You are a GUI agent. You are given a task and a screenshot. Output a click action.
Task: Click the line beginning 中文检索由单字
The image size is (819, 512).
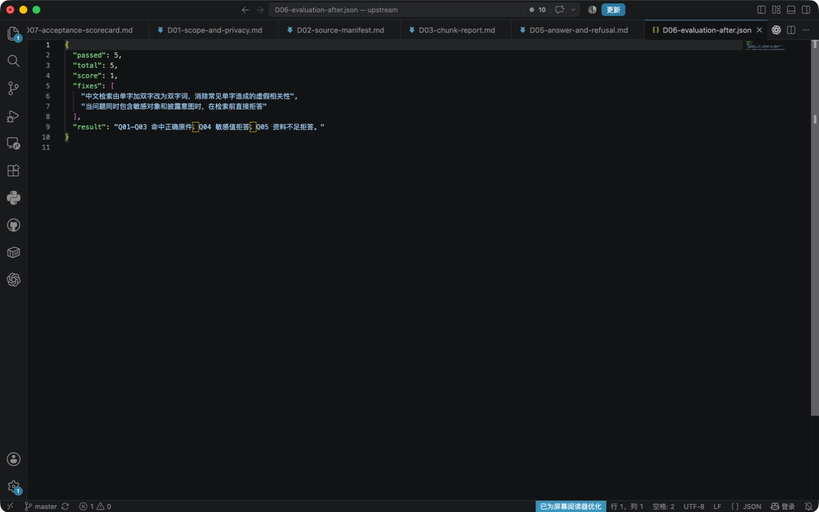click(x=190, y=96)
